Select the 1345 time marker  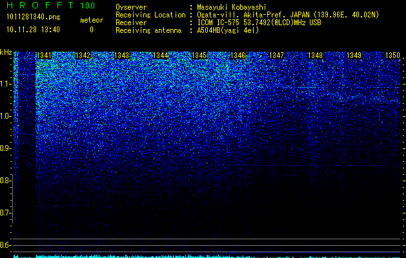tap(199, 55)
